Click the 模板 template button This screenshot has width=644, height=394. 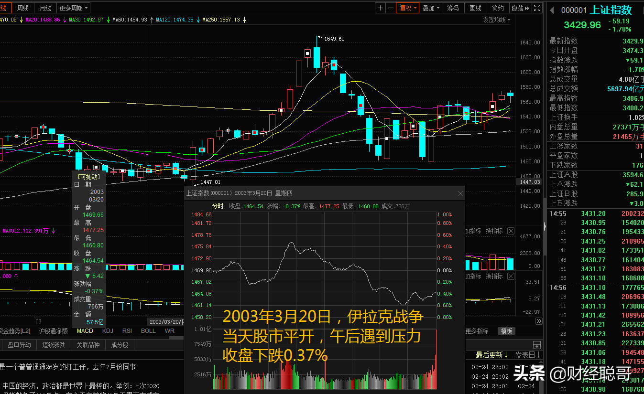click(507, 331)
